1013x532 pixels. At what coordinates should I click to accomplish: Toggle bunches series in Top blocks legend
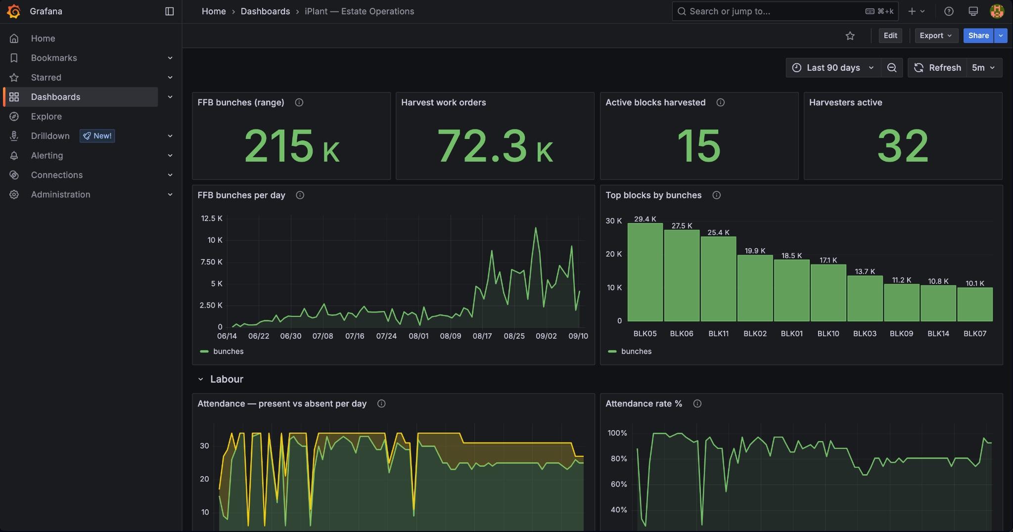(x=630, y=352)
